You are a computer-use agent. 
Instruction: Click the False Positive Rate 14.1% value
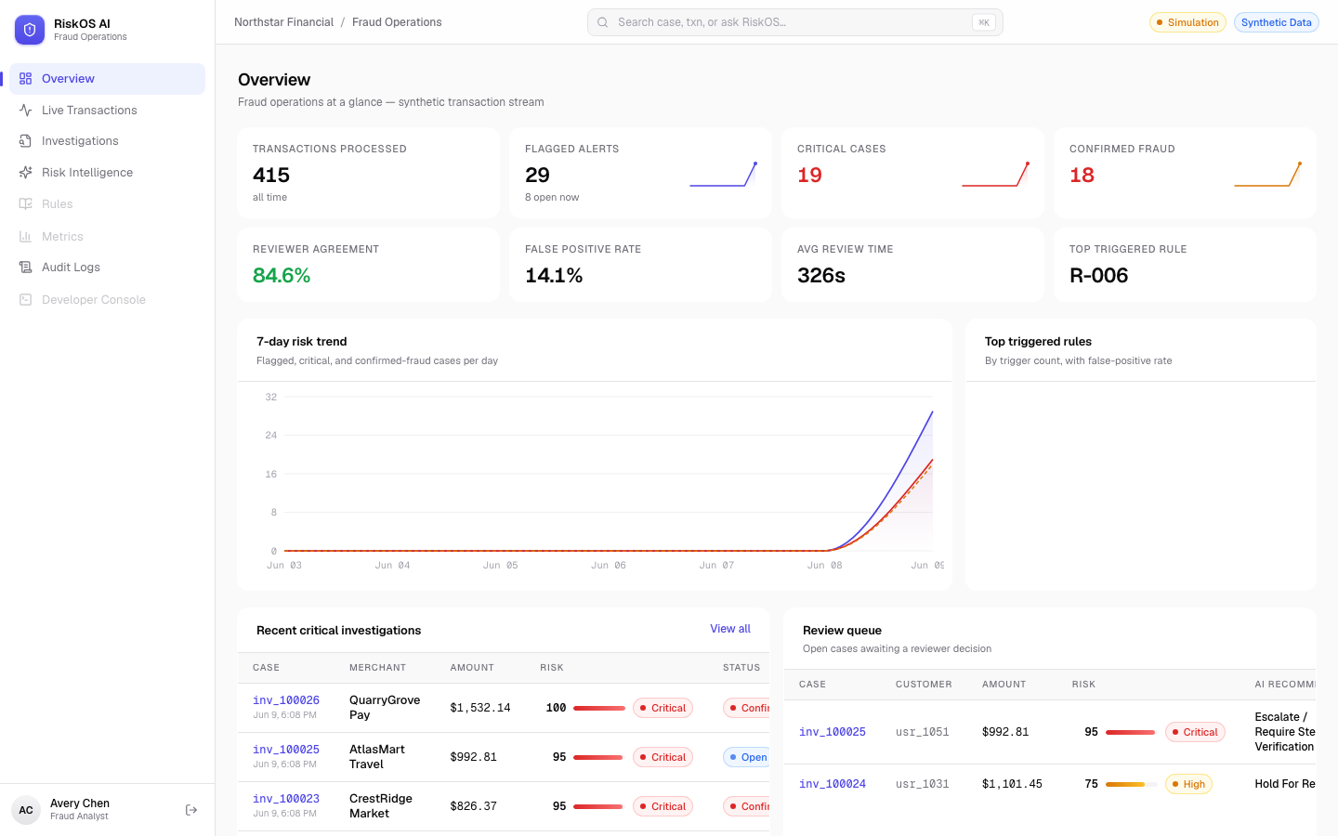tap(554, 275)
